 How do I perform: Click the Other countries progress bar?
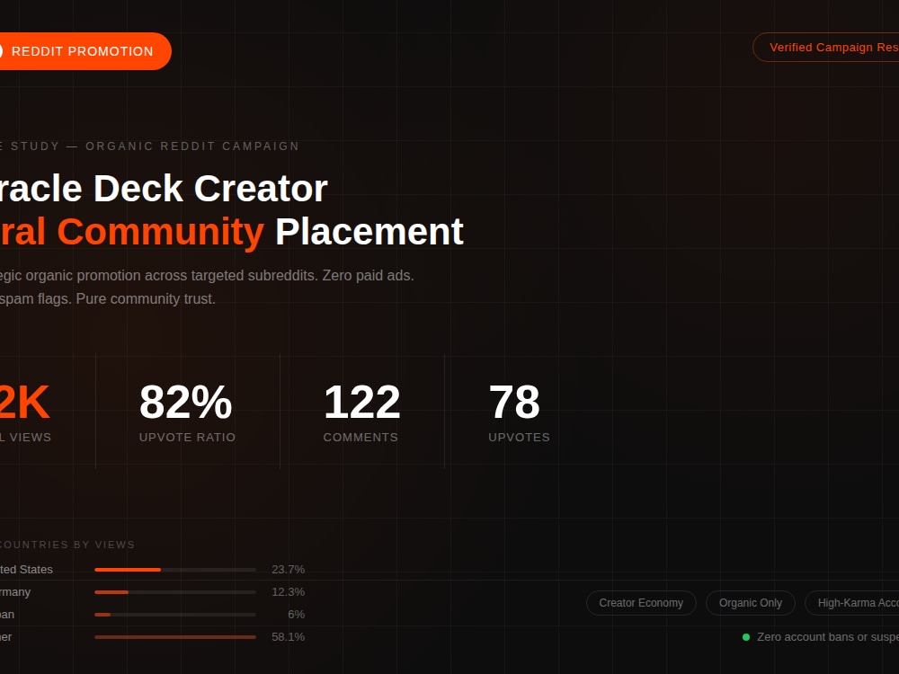pyautogui.click(x=175, y=637)
